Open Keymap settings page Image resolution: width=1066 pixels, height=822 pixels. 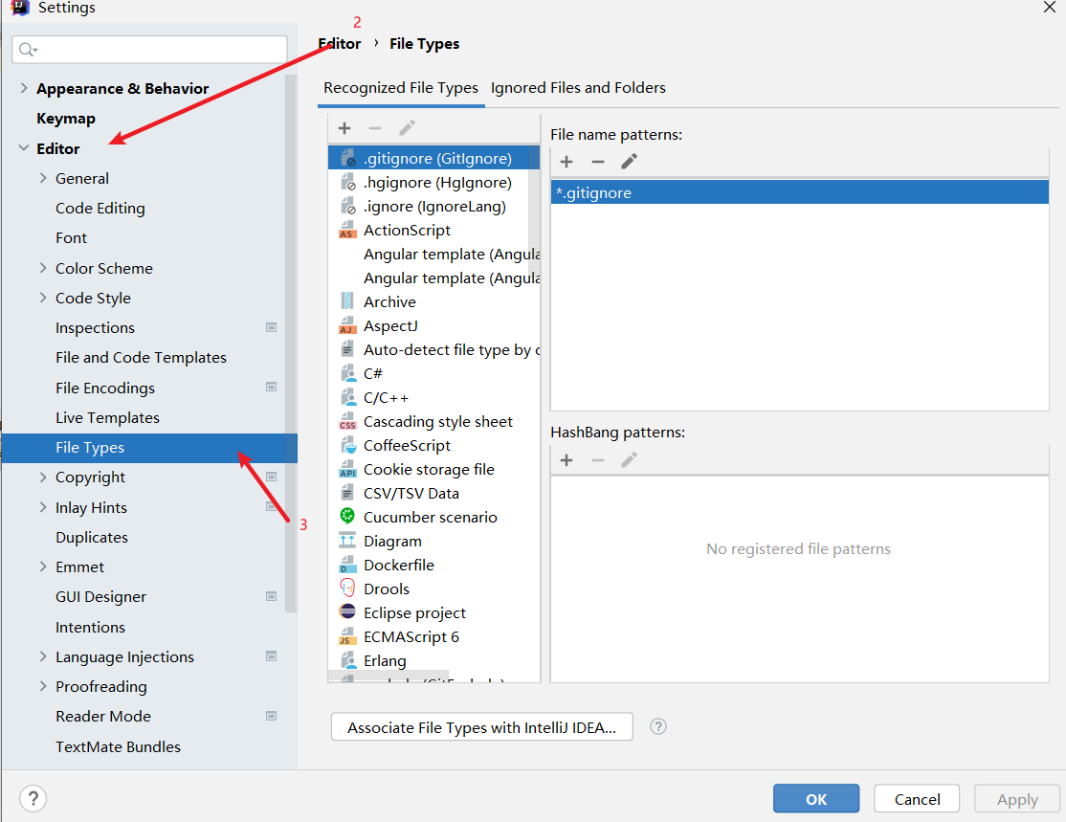tap(66, 119)
